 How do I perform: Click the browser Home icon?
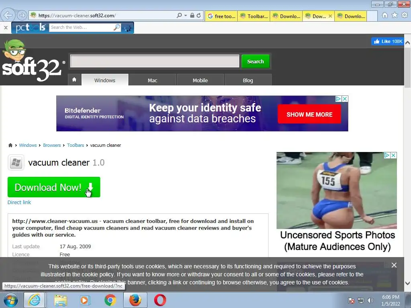385,15
